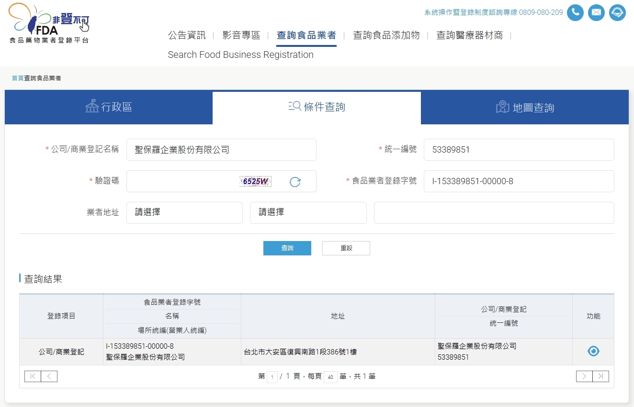Expand the first 業者地址 city dropdown
This screenshot has width=634, height=407.
pyautogui.click(x=184, y=212)
